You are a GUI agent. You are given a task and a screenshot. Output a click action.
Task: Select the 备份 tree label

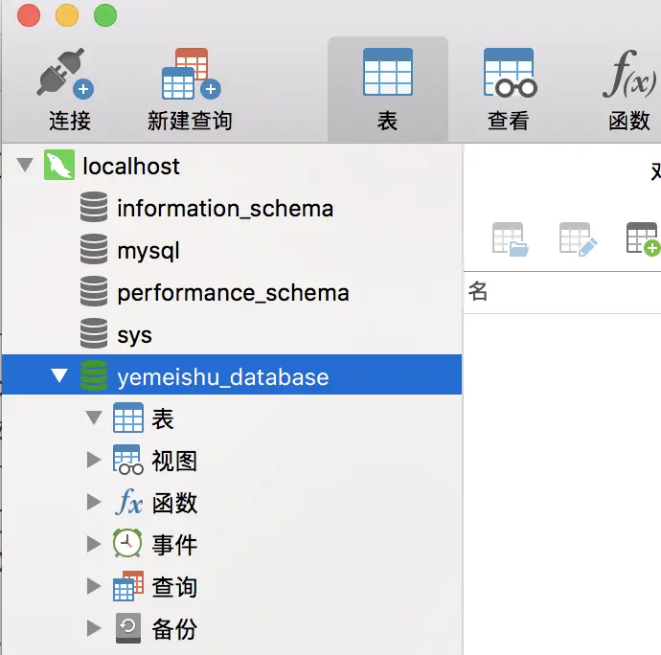174,629
